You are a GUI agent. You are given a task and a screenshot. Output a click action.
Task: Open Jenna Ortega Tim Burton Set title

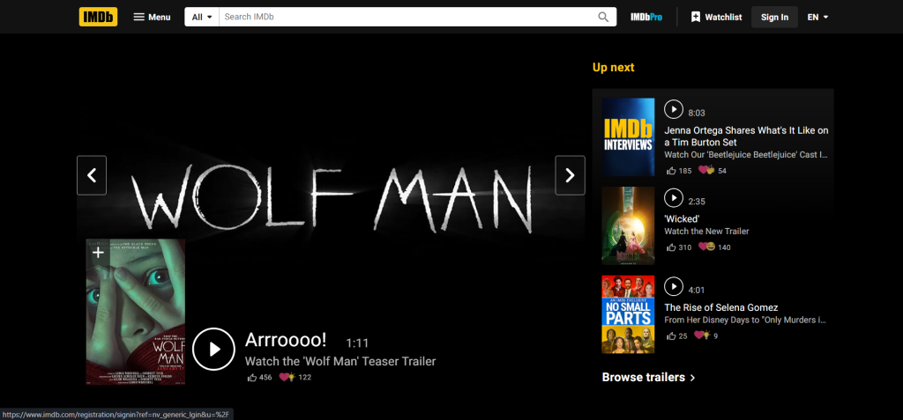(x=746, y=136)
